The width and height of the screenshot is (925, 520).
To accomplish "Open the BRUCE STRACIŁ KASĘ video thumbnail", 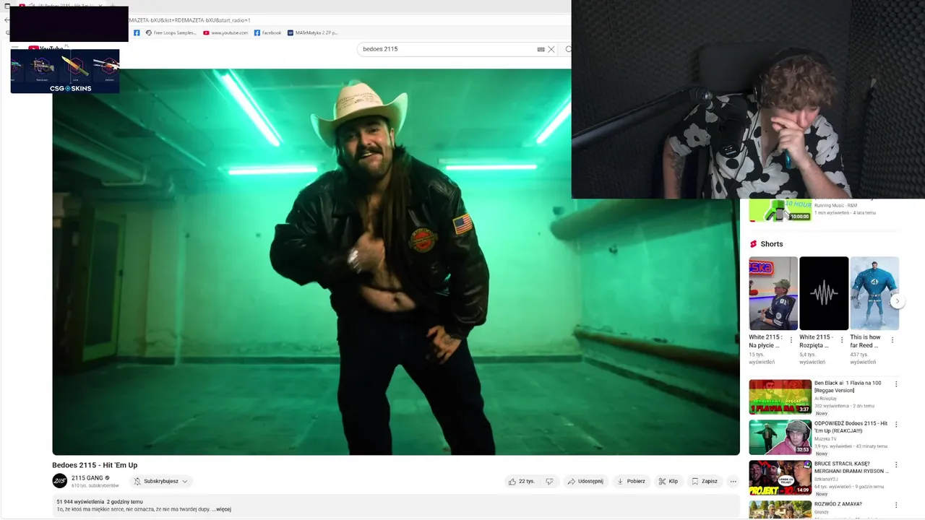I will tap(780, 477).
